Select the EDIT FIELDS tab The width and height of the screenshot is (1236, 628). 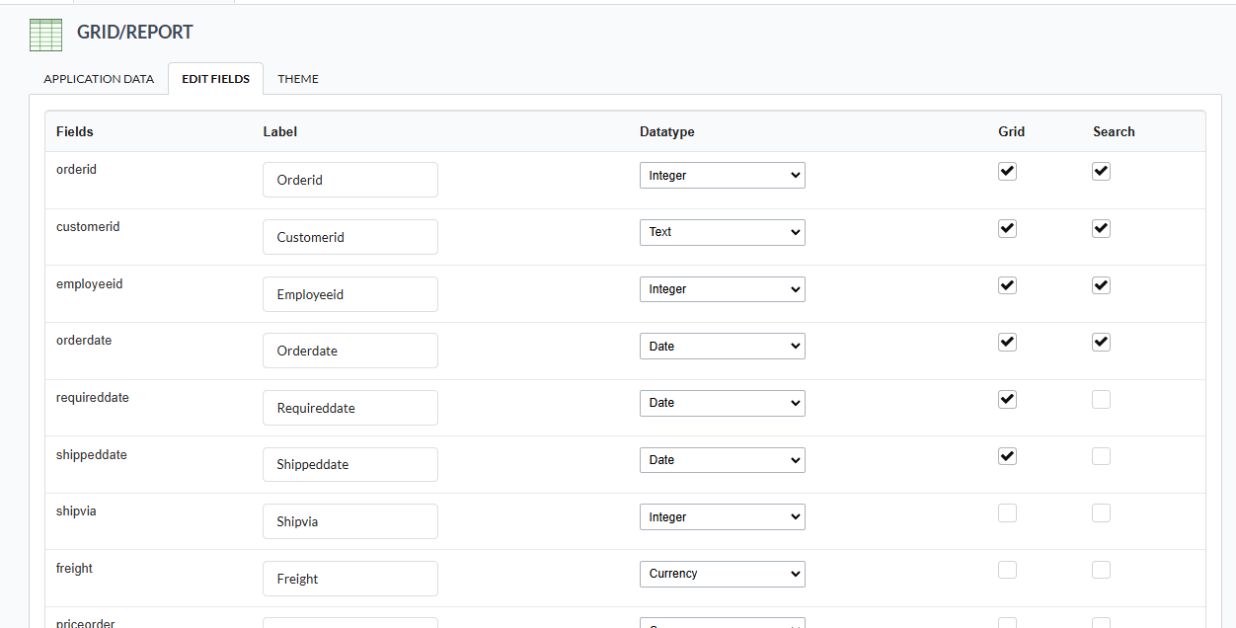pyautogui.click(x=215, y=79)
